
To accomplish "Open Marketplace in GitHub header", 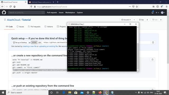I will click(70, 12).
